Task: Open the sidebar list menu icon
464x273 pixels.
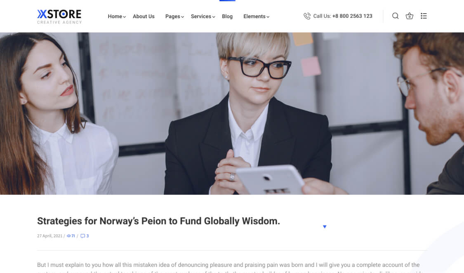Action: click(x=424, y=16)
